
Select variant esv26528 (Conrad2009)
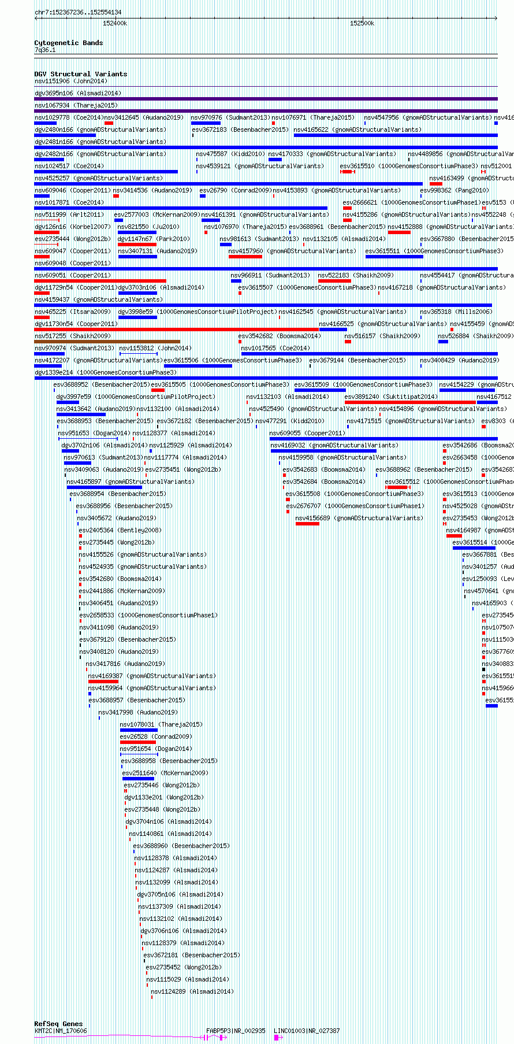156,737
